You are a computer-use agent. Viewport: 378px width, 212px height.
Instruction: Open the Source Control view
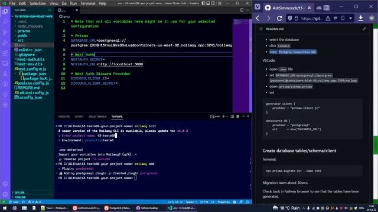pos(5,32)
